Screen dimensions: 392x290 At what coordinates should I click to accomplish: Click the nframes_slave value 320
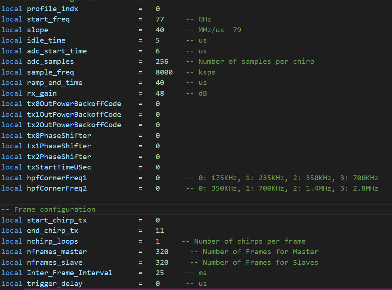pos(162,263)
